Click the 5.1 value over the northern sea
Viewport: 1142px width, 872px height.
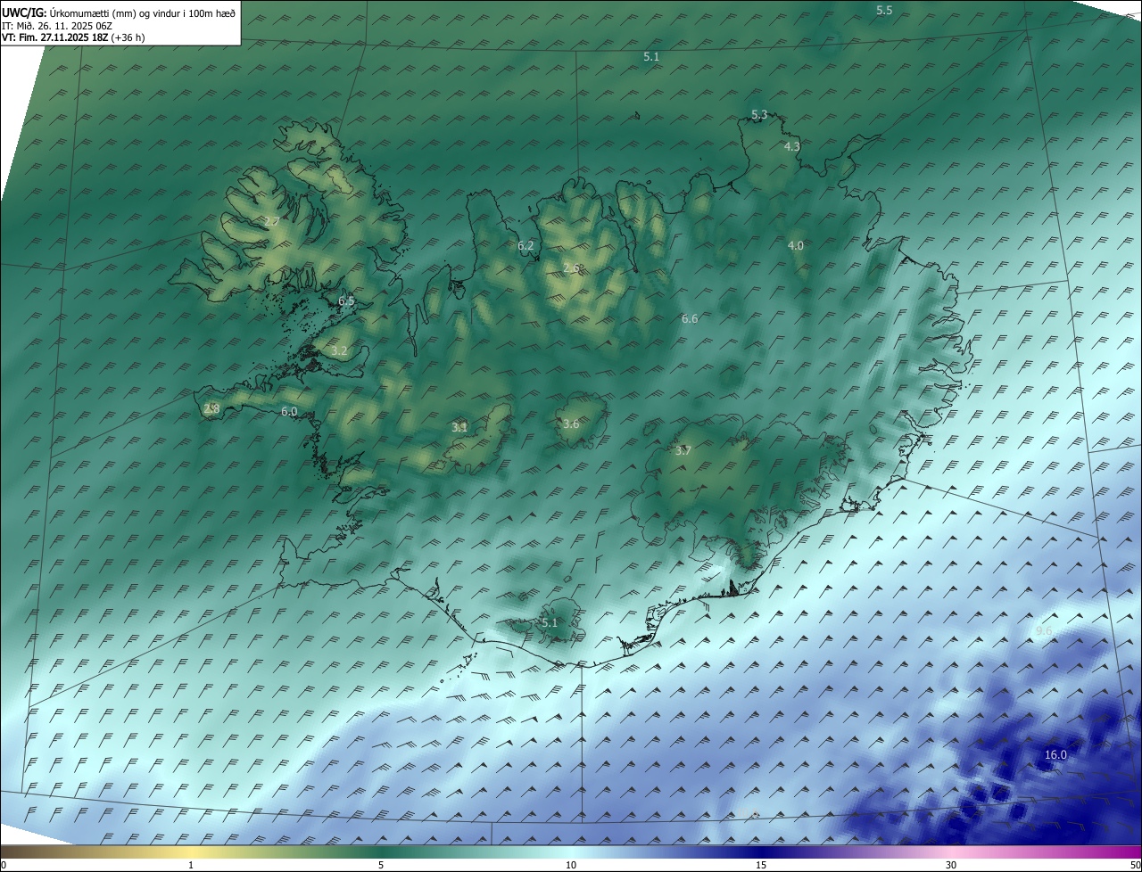[651, 56]
